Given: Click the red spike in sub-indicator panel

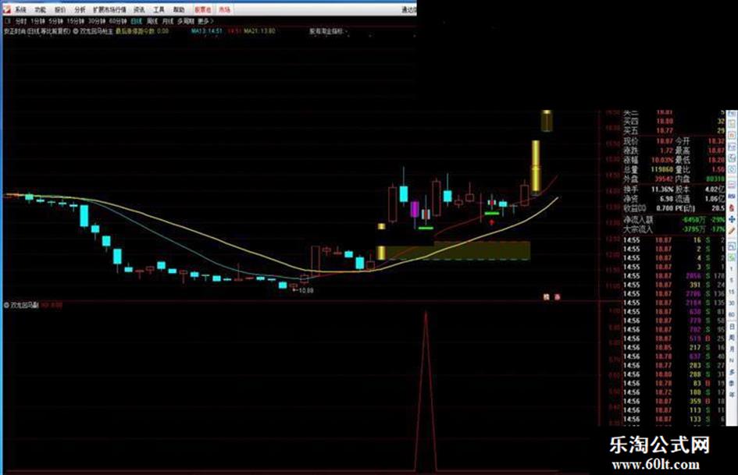Looking at the screenshot, I should (x=426, y=390).
